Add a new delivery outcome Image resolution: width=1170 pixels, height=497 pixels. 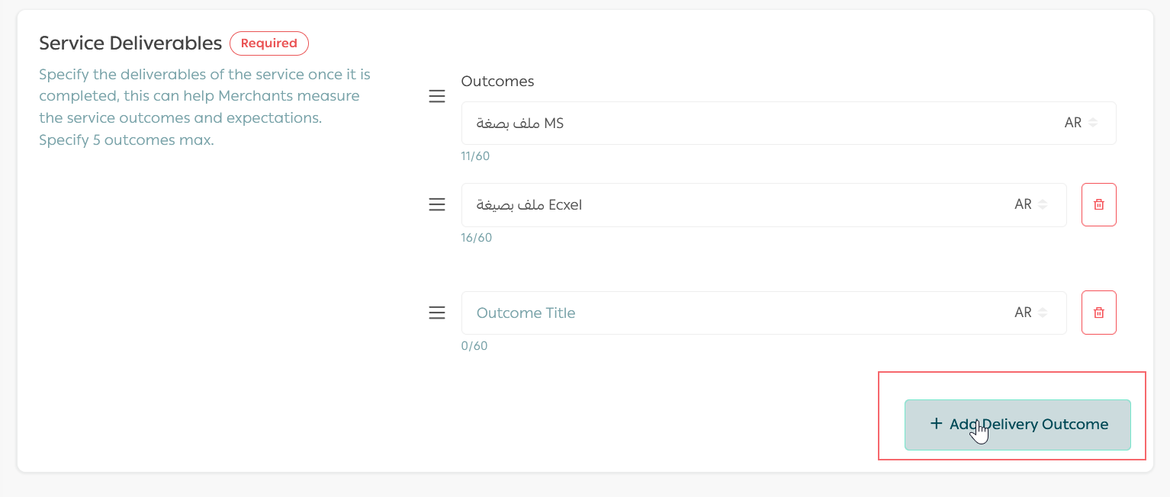(x=1017, y=425)
